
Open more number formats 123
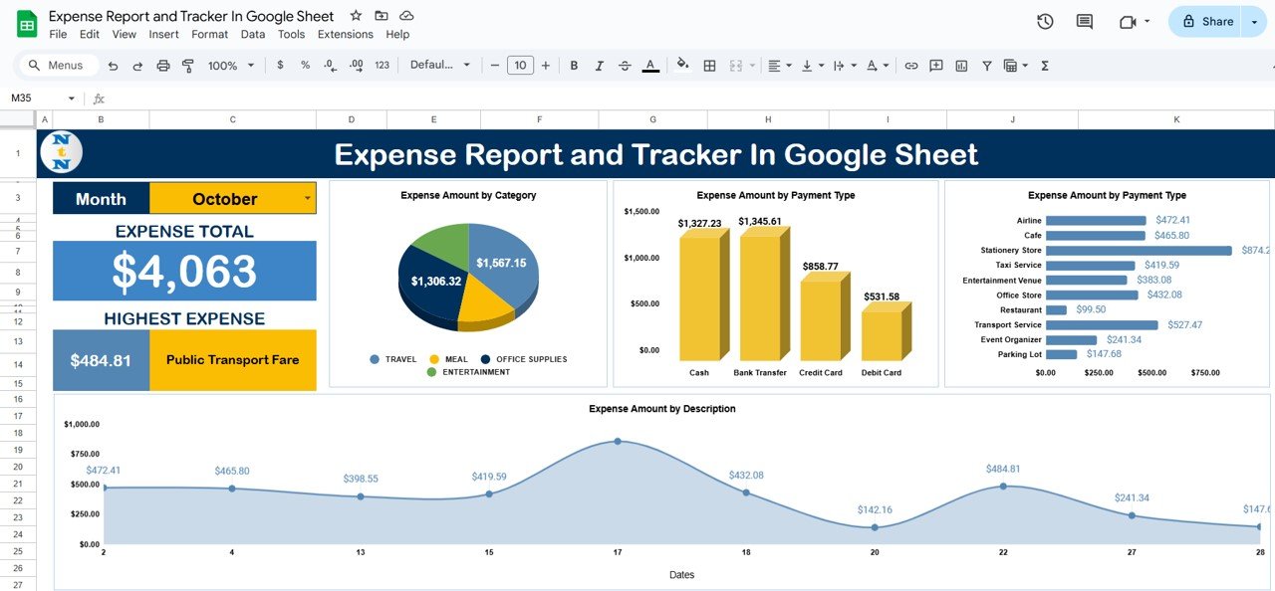pos(382,66)
